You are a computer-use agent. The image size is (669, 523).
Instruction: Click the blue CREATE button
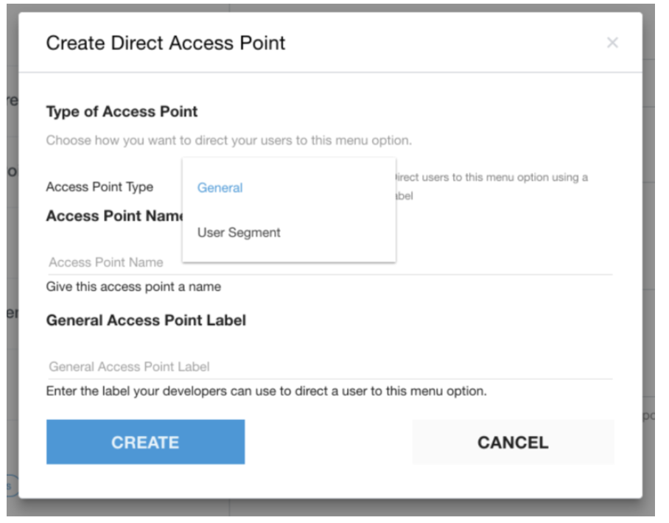pyautogui.click(x=144, y=442)
